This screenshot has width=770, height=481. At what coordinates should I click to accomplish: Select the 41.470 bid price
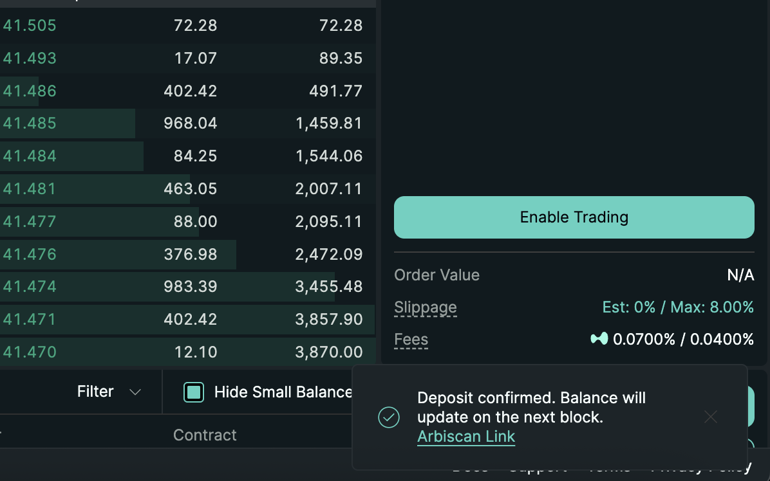(x=30, y=352)
